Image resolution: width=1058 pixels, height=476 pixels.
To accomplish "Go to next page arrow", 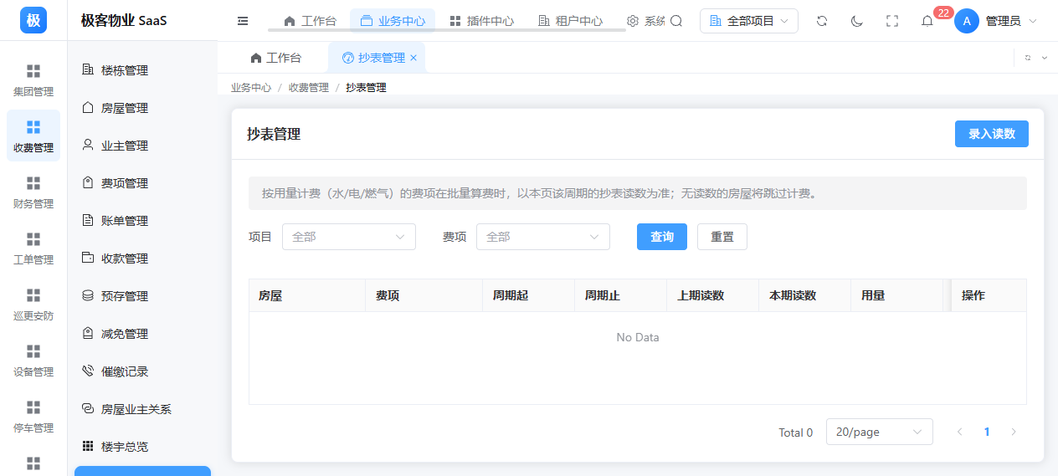I will [x=1014, y=432].
